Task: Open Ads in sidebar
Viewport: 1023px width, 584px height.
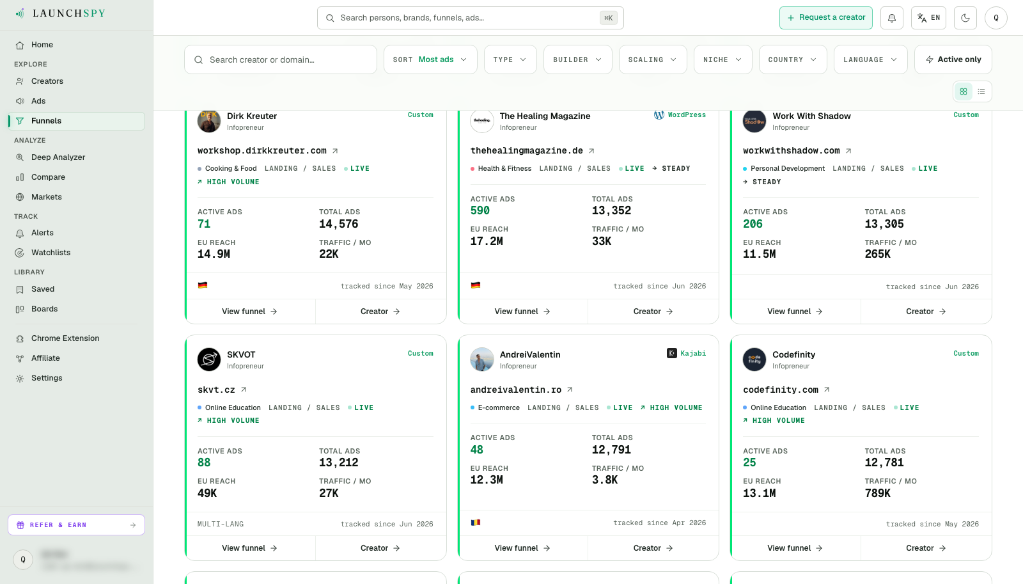Action: (76, 101)
